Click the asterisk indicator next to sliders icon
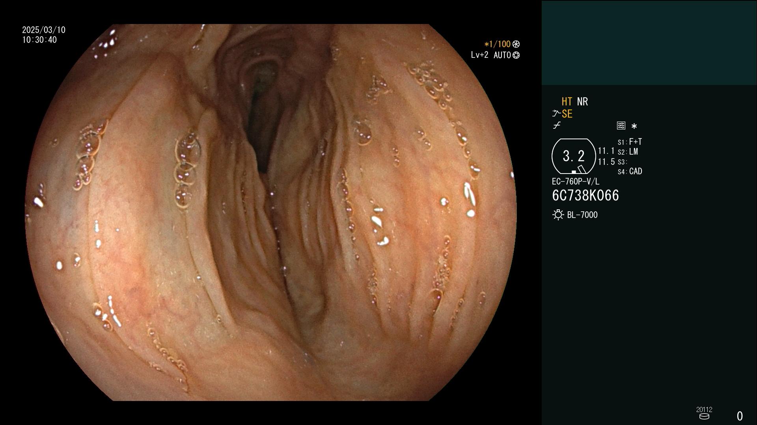 tap(634, 126)
